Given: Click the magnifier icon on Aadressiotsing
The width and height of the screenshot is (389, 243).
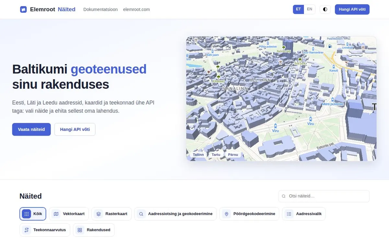Looking at the screenshot, I should tap(141, 214).
